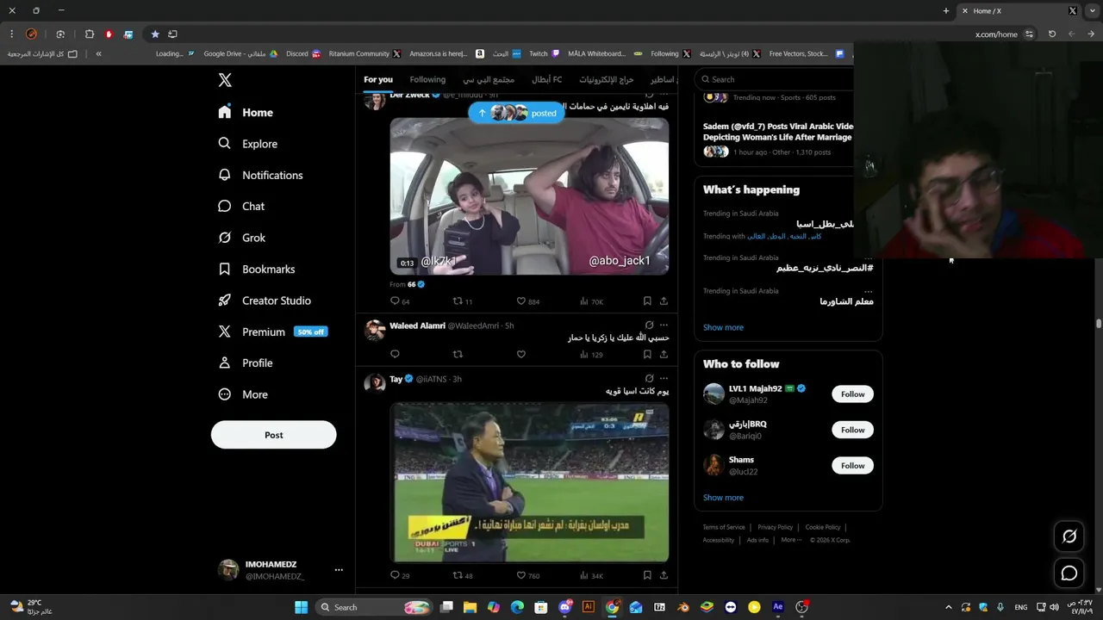The image size is (1103, 620).
Task: Switch to the حراج الإلكترونيات tab
Action: pos(607,79)
